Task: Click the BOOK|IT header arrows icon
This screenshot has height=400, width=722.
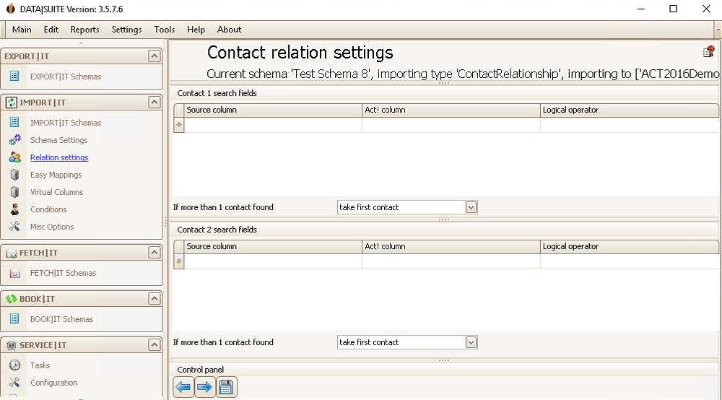Action: [x=11, y=299]
